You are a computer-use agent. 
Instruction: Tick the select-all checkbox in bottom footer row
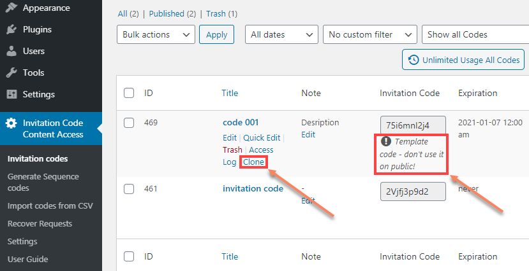[129, 256]
